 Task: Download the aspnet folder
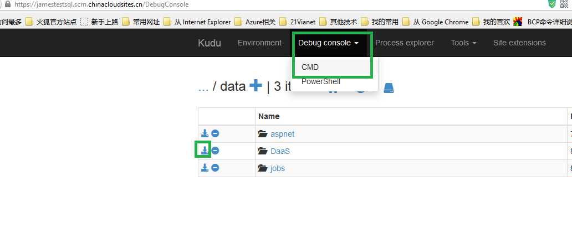(x=205, y=133)
